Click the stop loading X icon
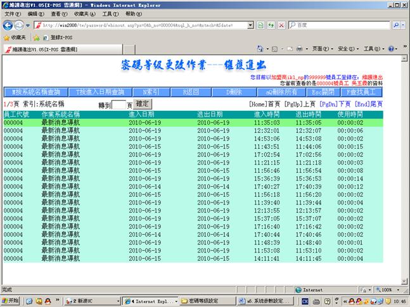The image size is (410, 307). click(x=281, y=25)
